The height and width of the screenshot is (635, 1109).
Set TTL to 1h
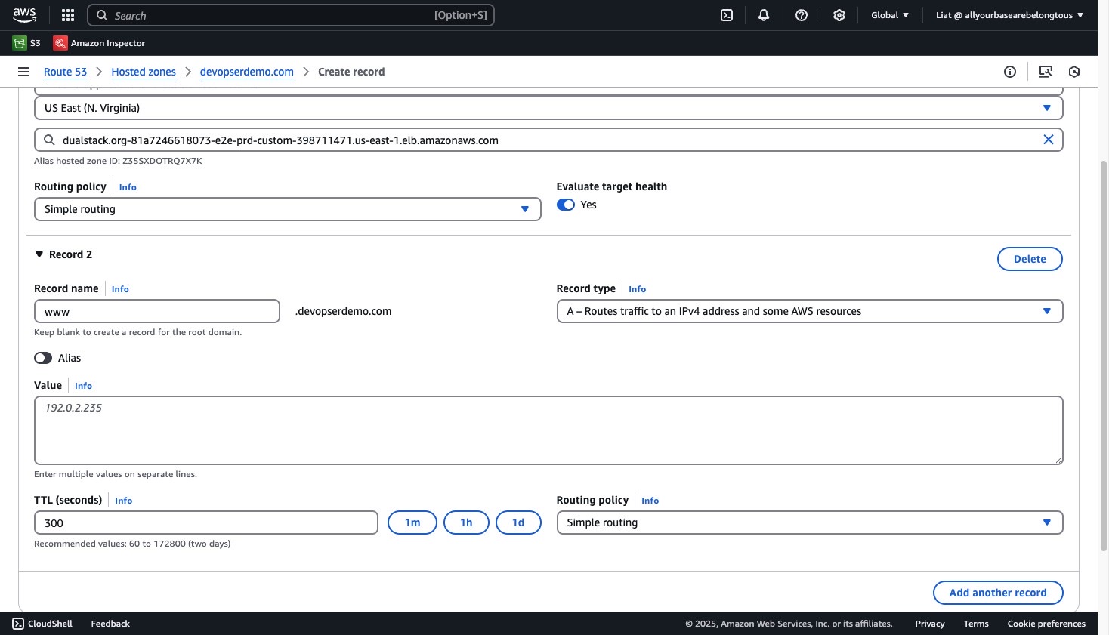point(466,522)
